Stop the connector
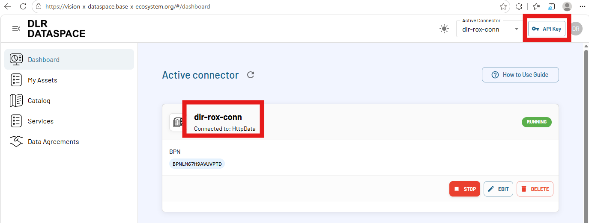Viewport: 589px width, 223px height. (465, 189)
